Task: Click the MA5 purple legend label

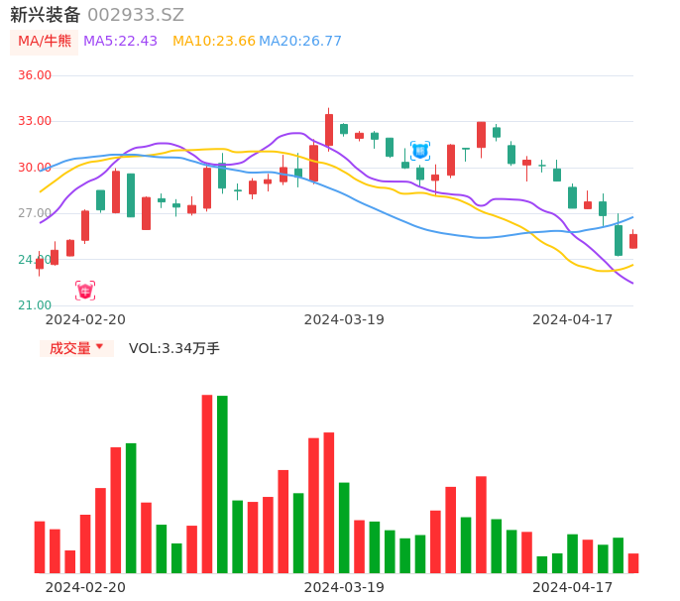Action: tap(120, 42)
